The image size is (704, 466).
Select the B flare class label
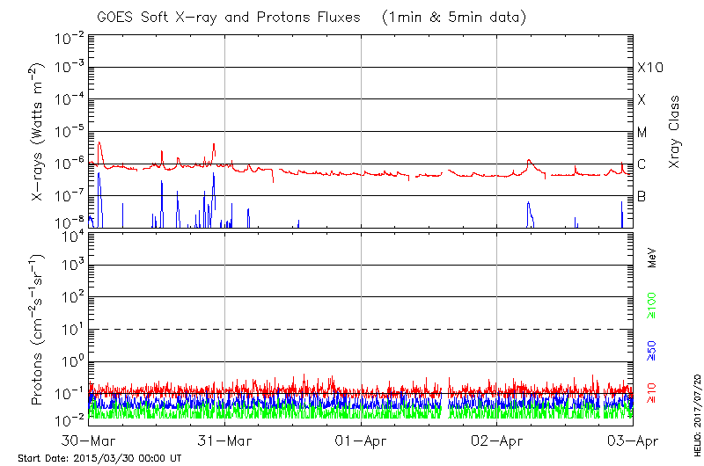click(x=642, y=197)
